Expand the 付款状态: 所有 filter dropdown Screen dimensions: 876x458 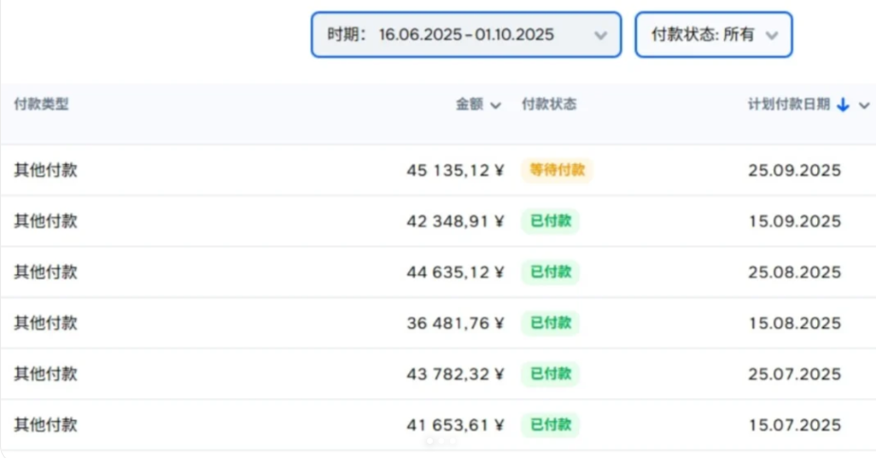(713, 35)
